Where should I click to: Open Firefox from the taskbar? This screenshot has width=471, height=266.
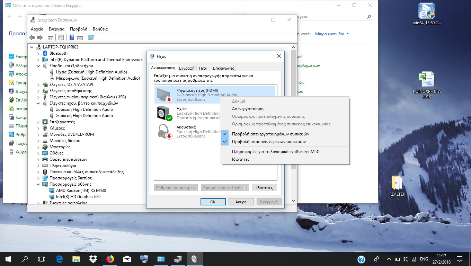point(110,259)
